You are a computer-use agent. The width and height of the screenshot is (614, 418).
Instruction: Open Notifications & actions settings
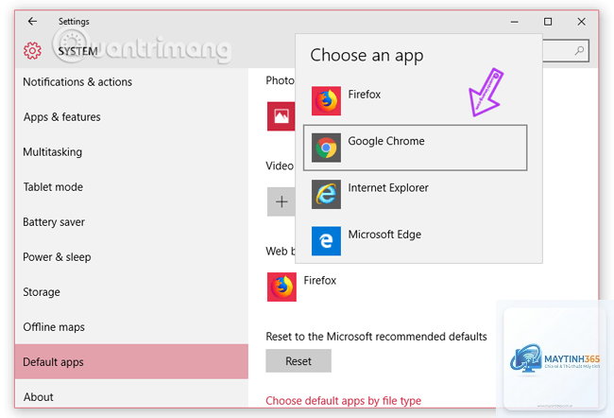131,82
